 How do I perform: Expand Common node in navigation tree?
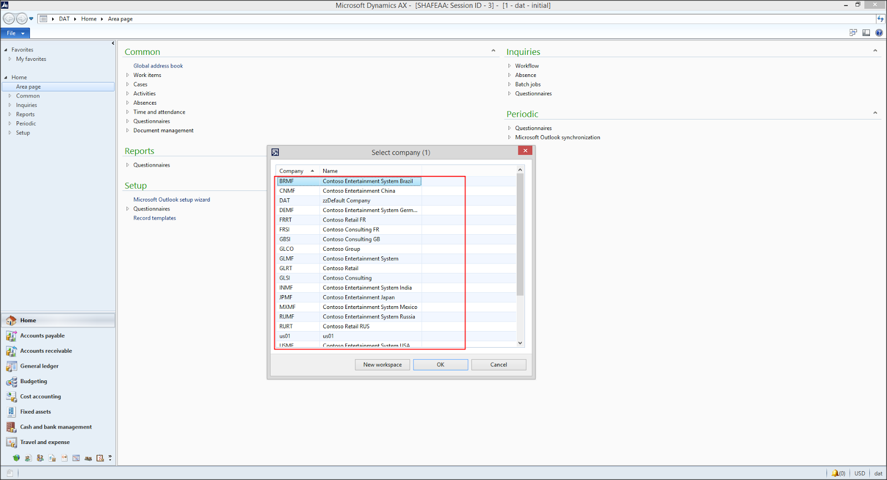coord(9,96)
